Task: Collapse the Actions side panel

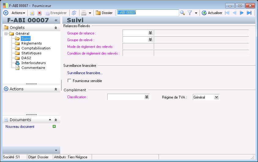Action: click(x=56, y=89)
